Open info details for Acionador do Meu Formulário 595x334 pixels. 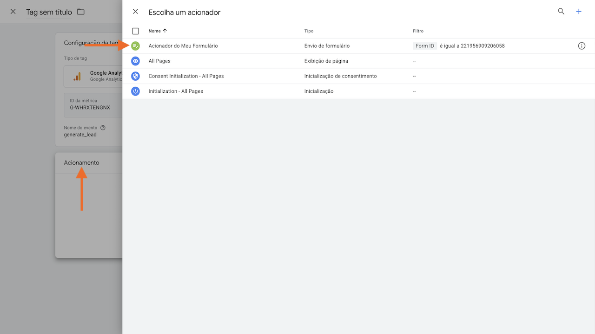(x=582, y=45)
